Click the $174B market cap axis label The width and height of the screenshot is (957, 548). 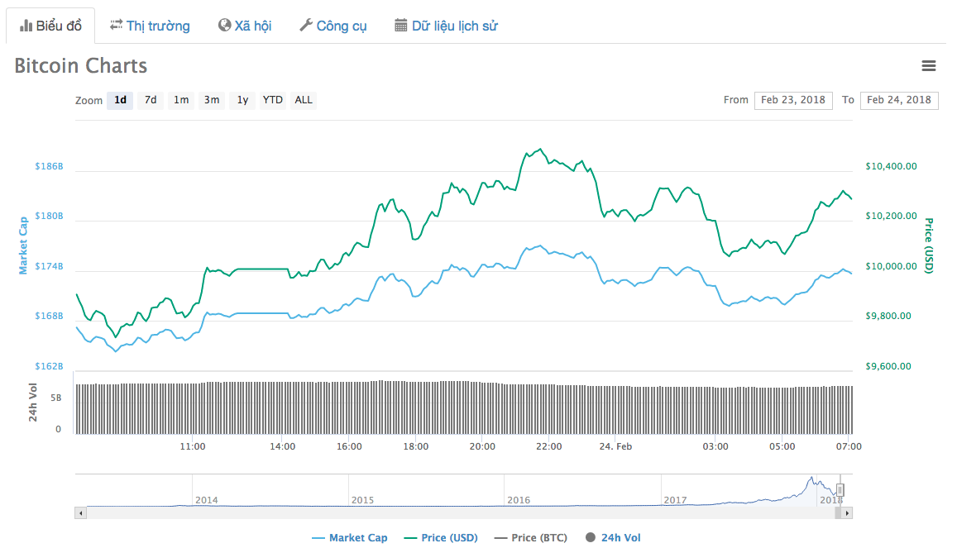(49, 266)
